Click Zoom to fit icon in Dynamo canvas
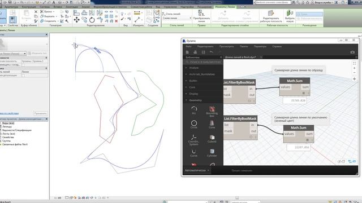The height and width of the screenshot is (203, 362). [x=354, y=63]
